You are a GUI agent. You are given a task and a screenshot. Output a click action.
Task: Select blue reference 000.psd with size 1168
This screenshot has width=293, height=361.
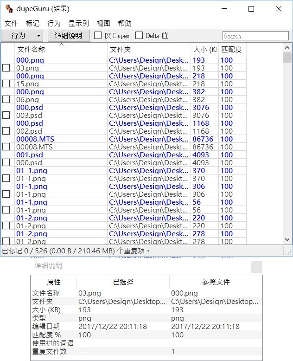pos(29,123)
